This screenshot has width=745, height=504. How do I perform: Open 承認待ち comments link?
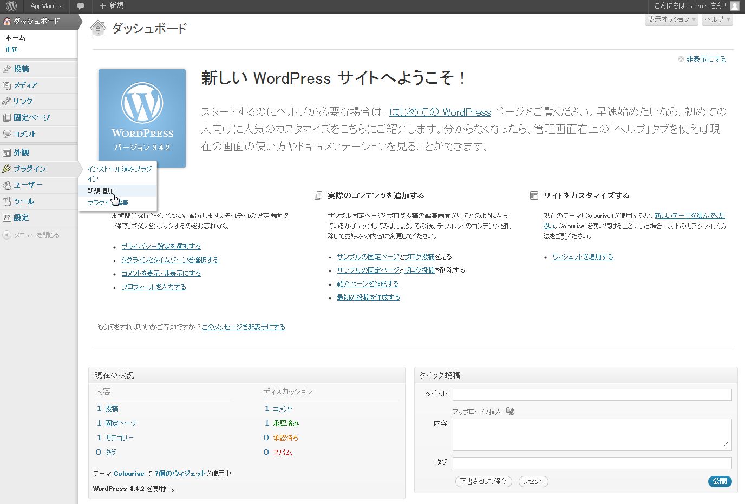point(286,438)
